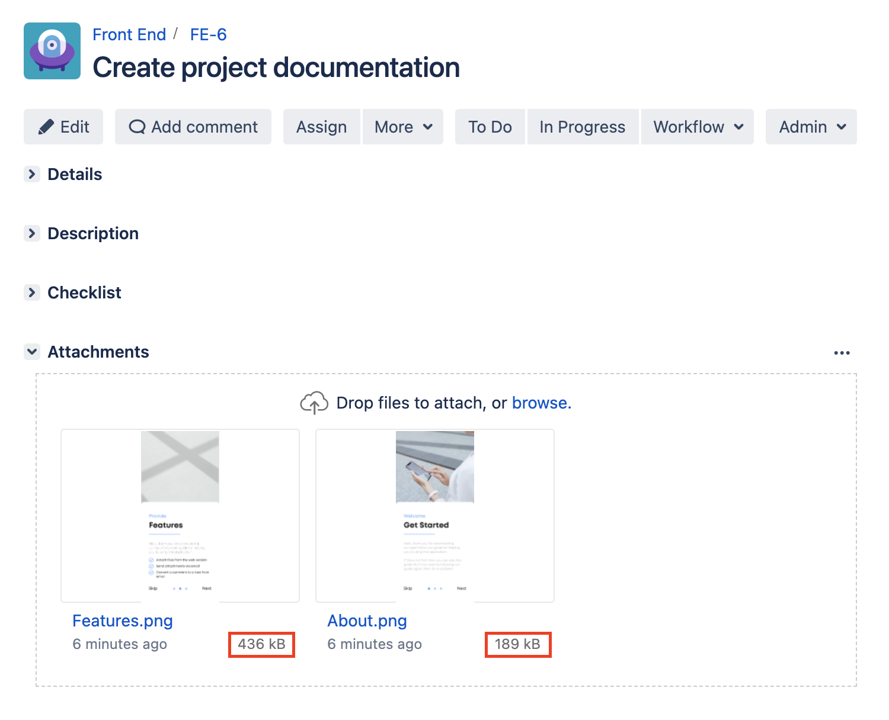The height and width of the screenshot is (720, 889).
Task: Open the Admin dropdown menu
Action: 811,127
